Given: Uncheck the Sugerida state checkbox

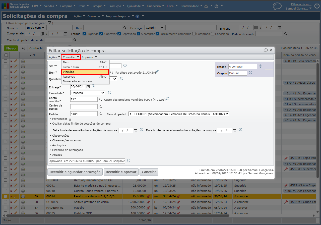Looking at the screenshot, I should click(84, 34).
